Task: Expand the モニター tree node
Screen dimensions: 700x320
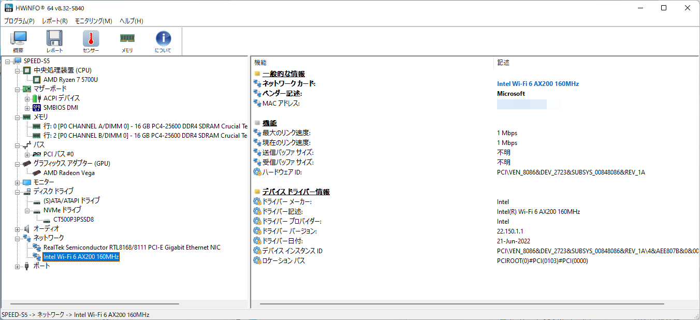Action: (18, 182)
